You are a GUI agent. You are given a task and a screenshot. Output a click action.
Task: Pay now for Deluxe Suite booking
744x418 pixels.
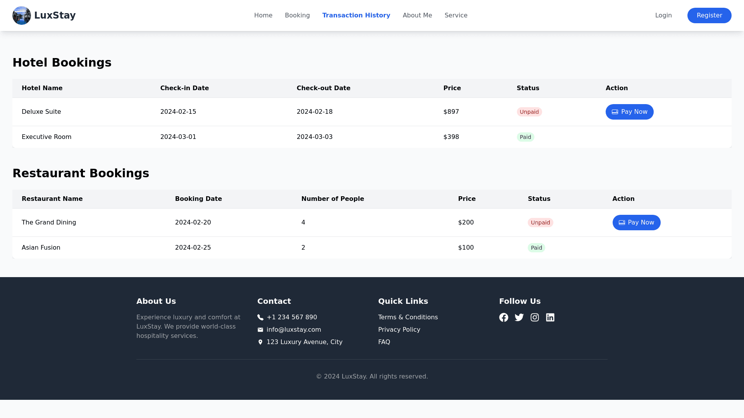pos(629,112)
